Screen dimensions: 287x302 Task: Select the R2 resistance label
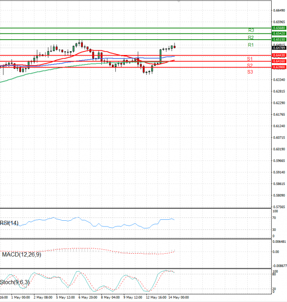pos(250,37)
